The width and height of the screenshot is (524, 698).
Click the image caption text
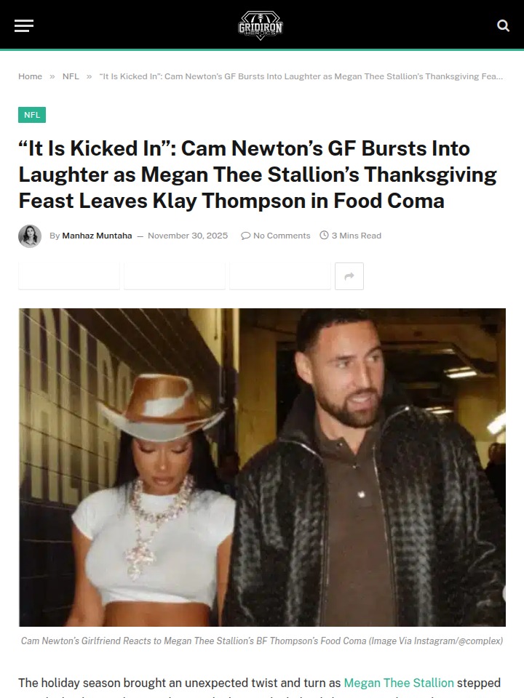(262, 641)
